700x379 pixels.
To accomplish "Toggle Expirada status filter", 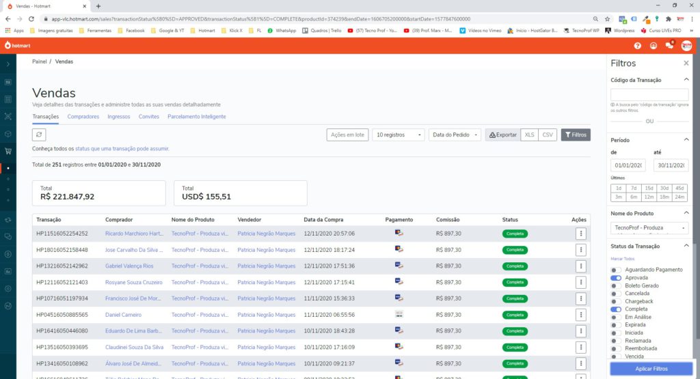I will tap(616, 325).
